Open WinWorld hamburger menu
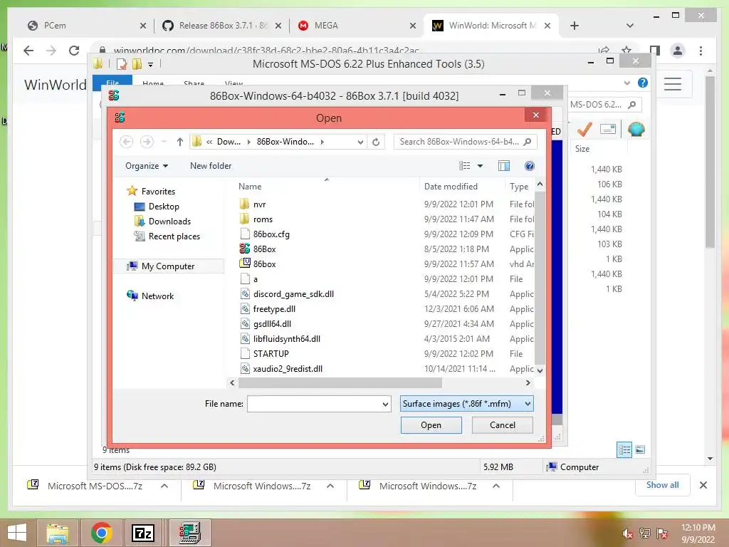729x547 pixels. pos(672,84)
